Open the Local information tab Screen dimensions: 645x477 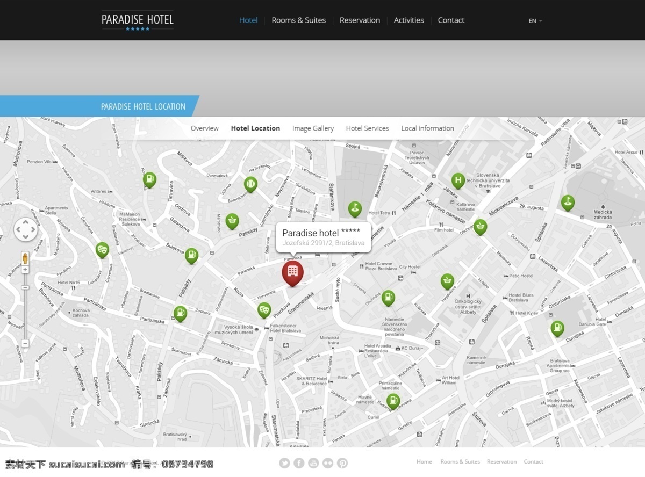[x=428, y=128]
